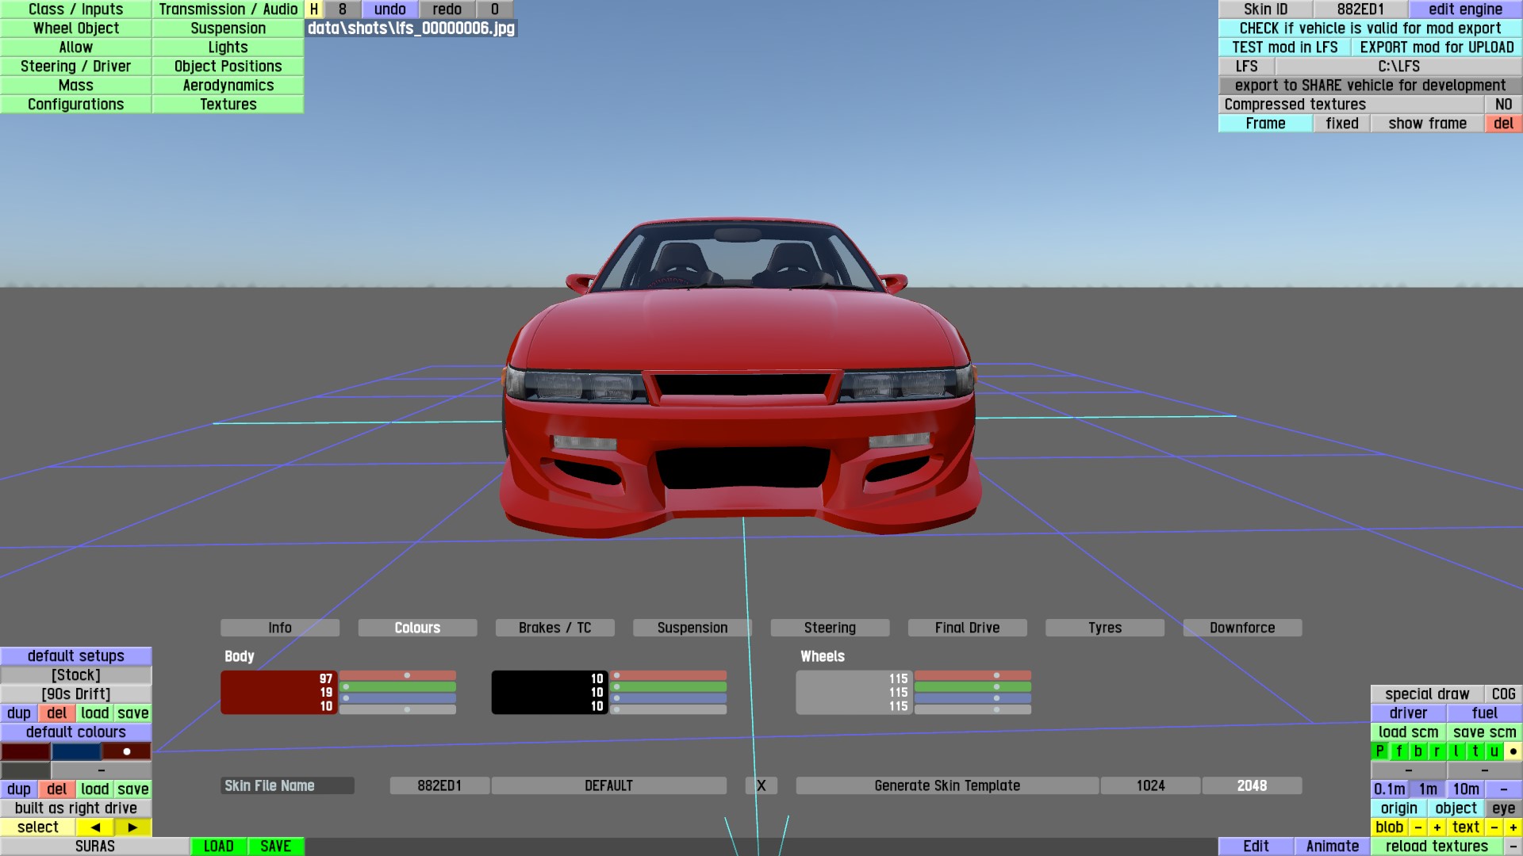Screen dimensions: 1523x856
Task: Open the special draw options
Action: tap(1427, 694)
